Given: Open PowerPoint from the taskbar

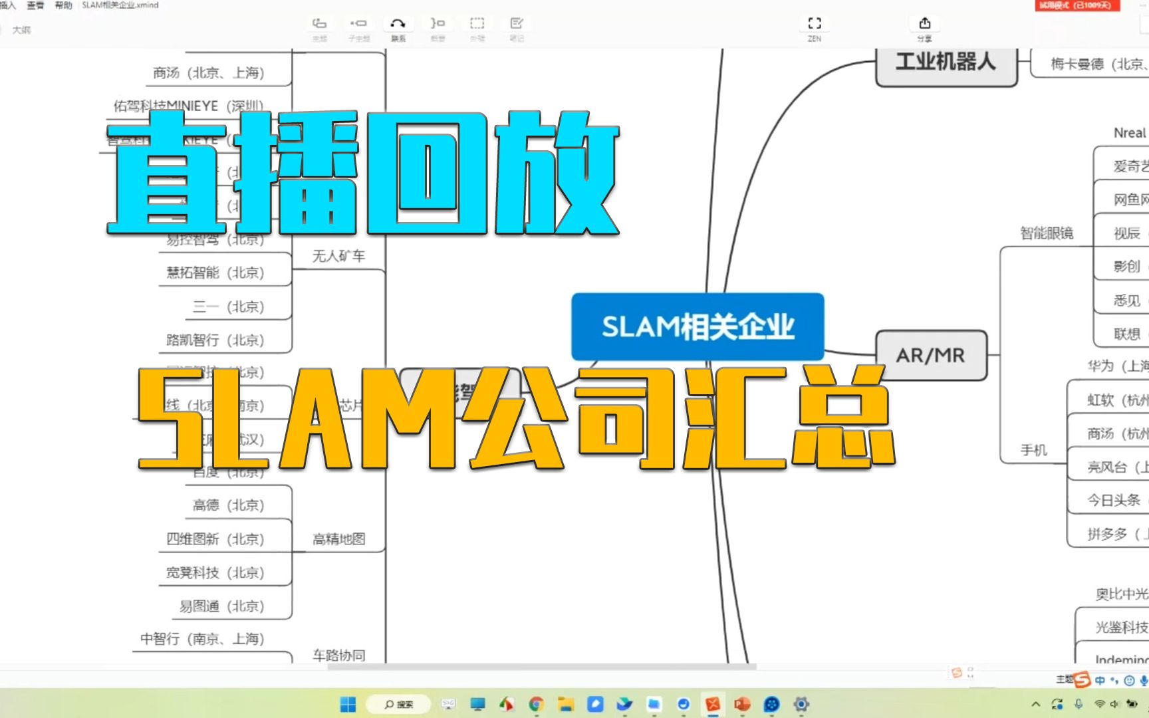Looking at the screenshot, I should click(x=742, y=704).
